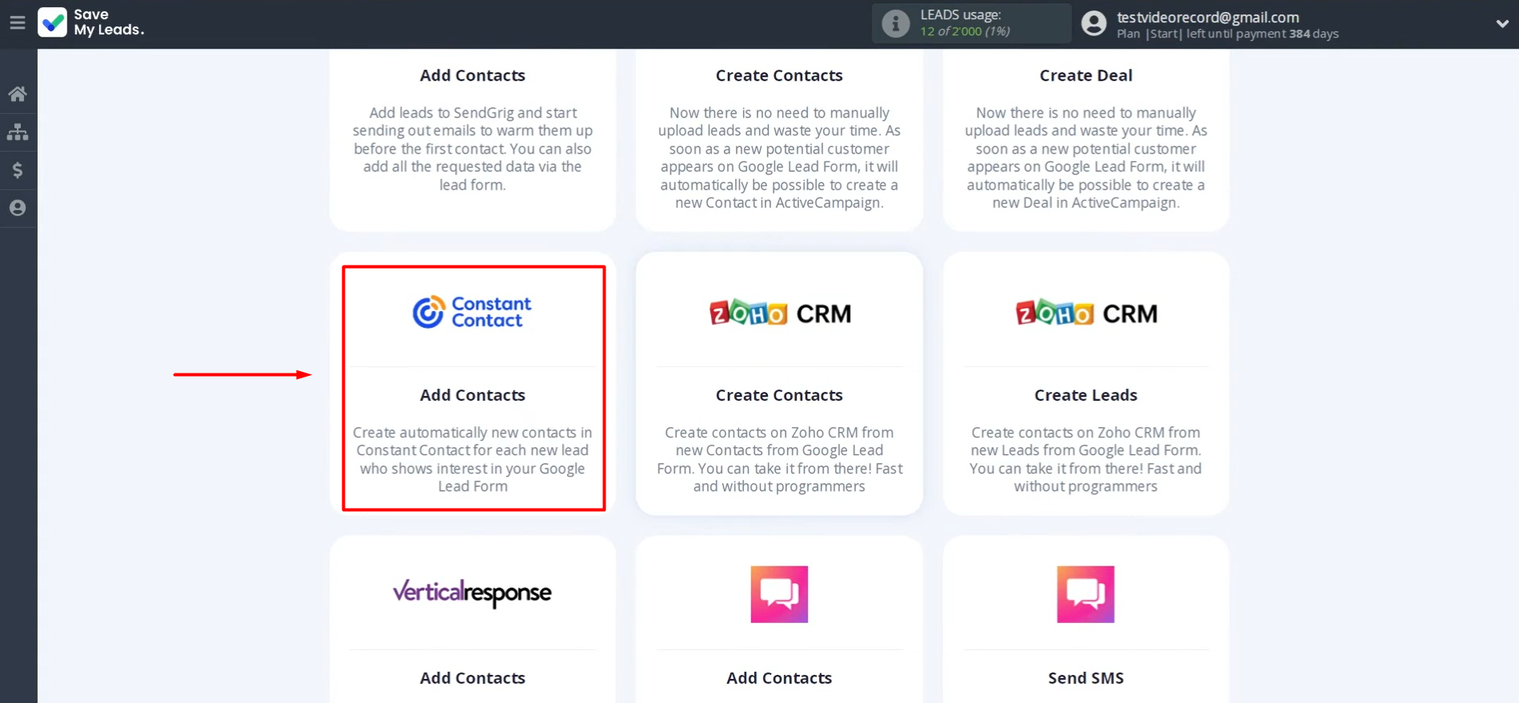Click the Zoho CRM logo above Create Leads
The height and width of the screenshot is (703, 1519).
point(1086,314)
